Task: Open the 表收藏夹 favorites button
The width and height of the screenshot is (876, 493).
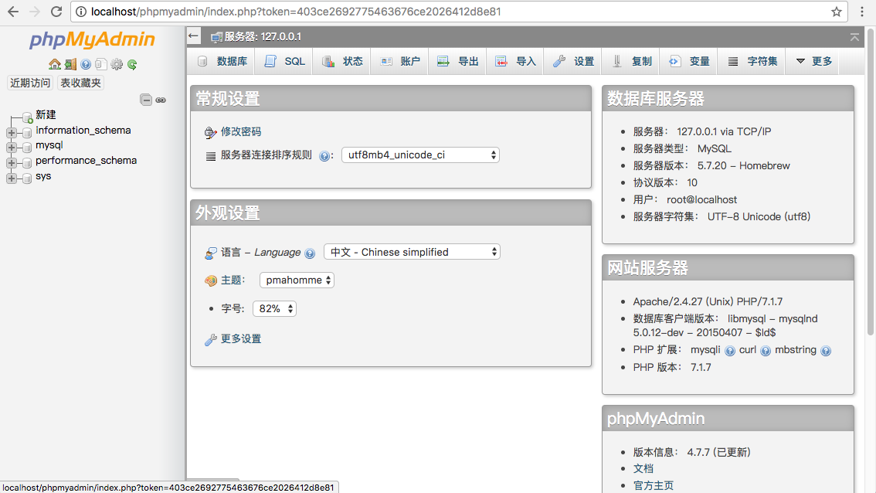Action: click(x=80, y=83)
